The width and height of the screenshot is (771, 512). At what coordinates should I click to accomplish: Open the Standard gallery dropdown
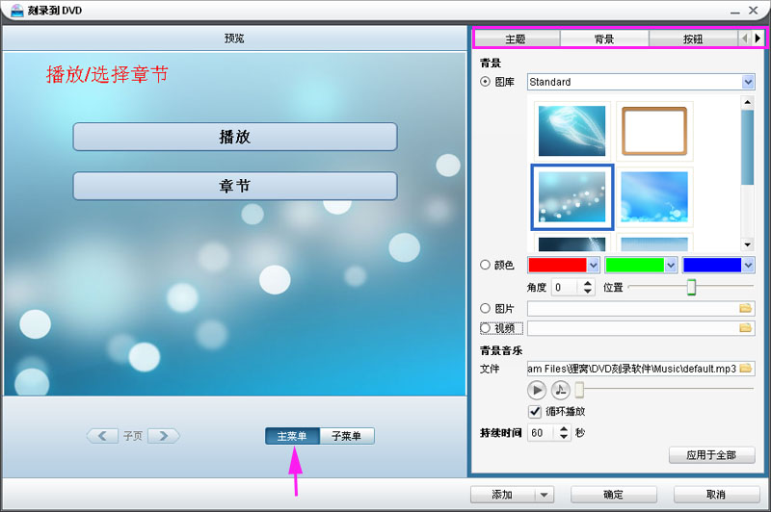pyautogui.click(x=748, y=82)
